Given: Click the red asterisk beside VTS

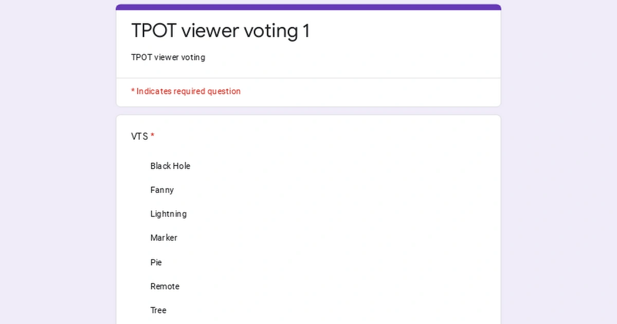Looking at the screenshot, I should (152, 136).
